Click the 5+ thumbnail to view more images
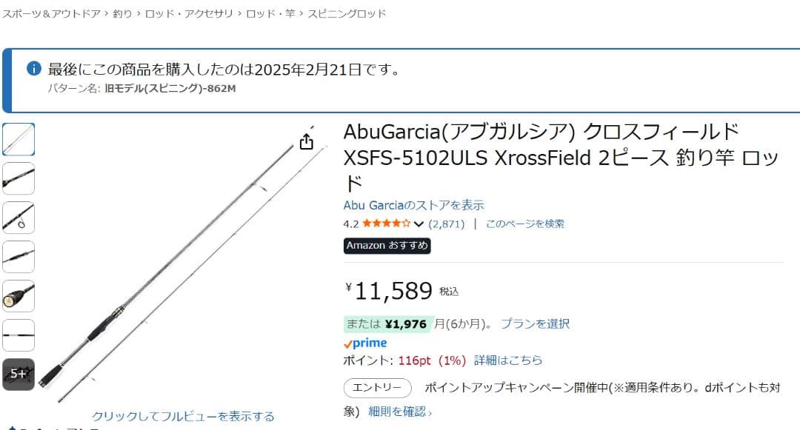Screen dimensions: 800x430 coord(19,374)
